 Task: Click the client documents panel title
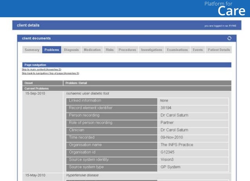tap(36, 38)
